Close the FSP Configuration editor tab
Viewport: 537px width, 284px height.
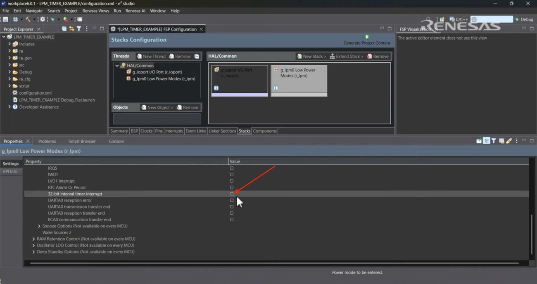(201, 29)
